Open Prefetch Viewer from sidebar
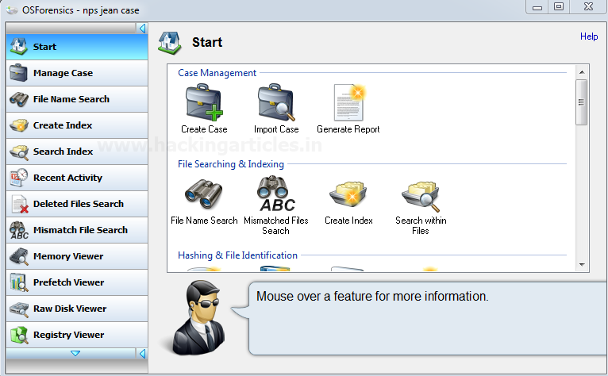Image resolution: width=608 pixels, height=376 pixels. point(77,282)
